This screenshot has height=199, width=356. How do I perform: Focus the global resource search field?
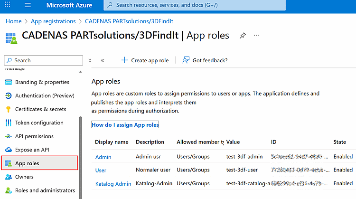[195, 5]
